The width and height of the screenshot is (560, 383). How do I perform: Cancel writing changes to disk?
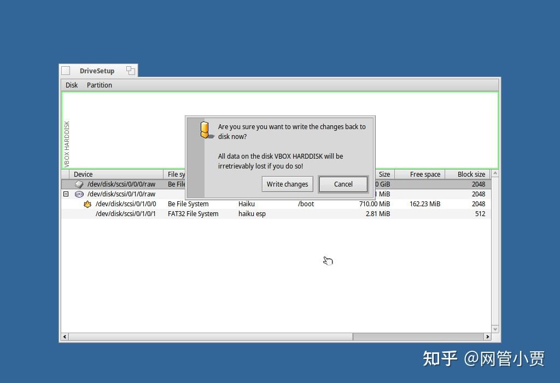(343, 184)
